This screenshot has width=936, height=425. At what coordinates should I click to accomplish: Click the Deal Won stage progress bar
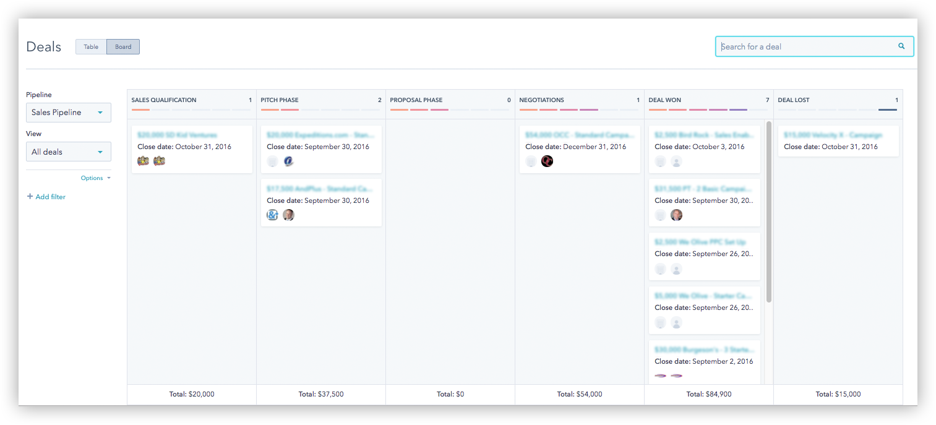pyautogui.click(x=708, y=109)
